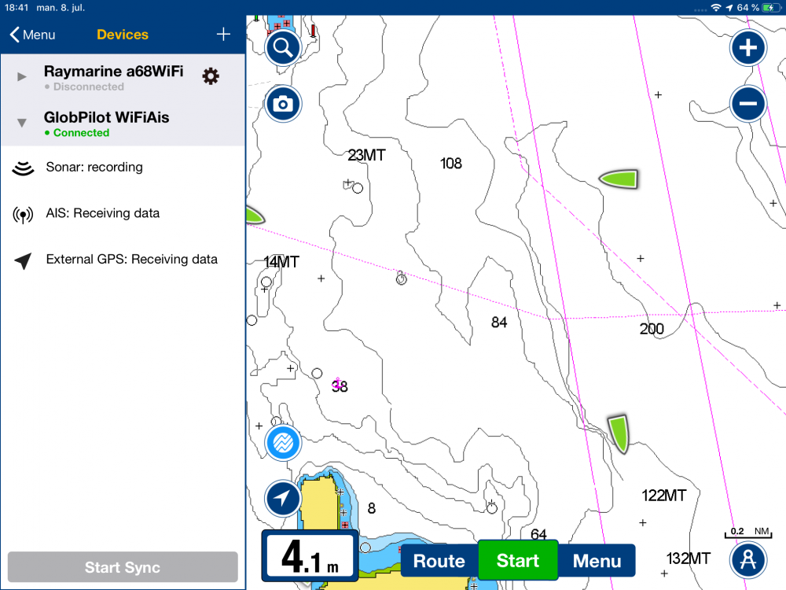Tap the WiFi indicator in status bar

[x=716, y=8]
